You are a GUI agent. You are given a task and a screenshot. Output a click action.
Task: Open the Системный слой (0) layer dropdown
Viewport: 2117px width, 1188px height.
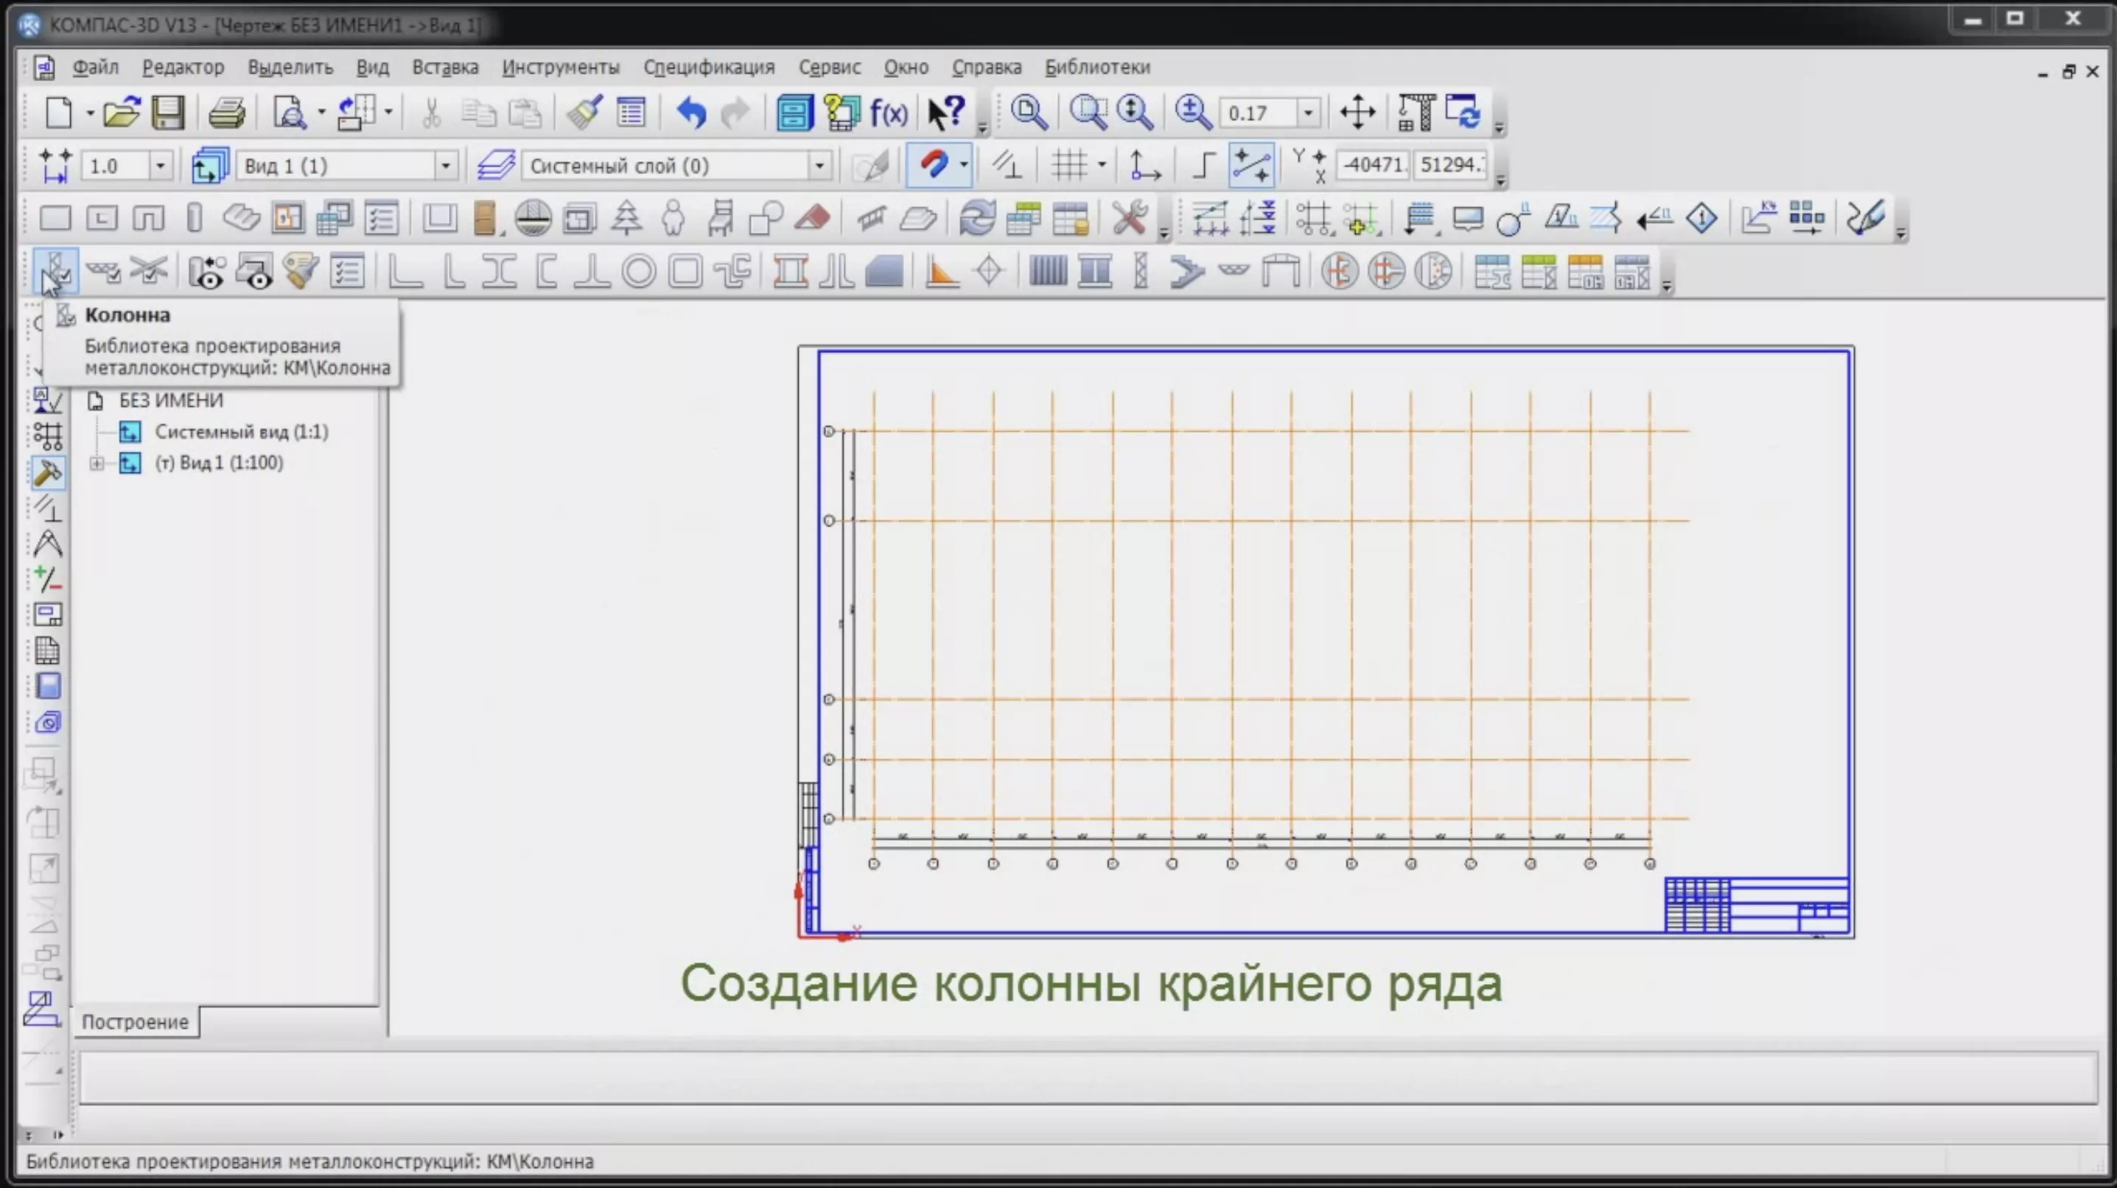pyautogui.click(x=819, y=165)
